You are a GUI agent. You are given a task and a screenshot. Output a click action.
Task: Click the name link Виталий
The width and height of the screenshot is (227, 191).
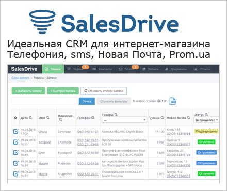tap(44, 142)
